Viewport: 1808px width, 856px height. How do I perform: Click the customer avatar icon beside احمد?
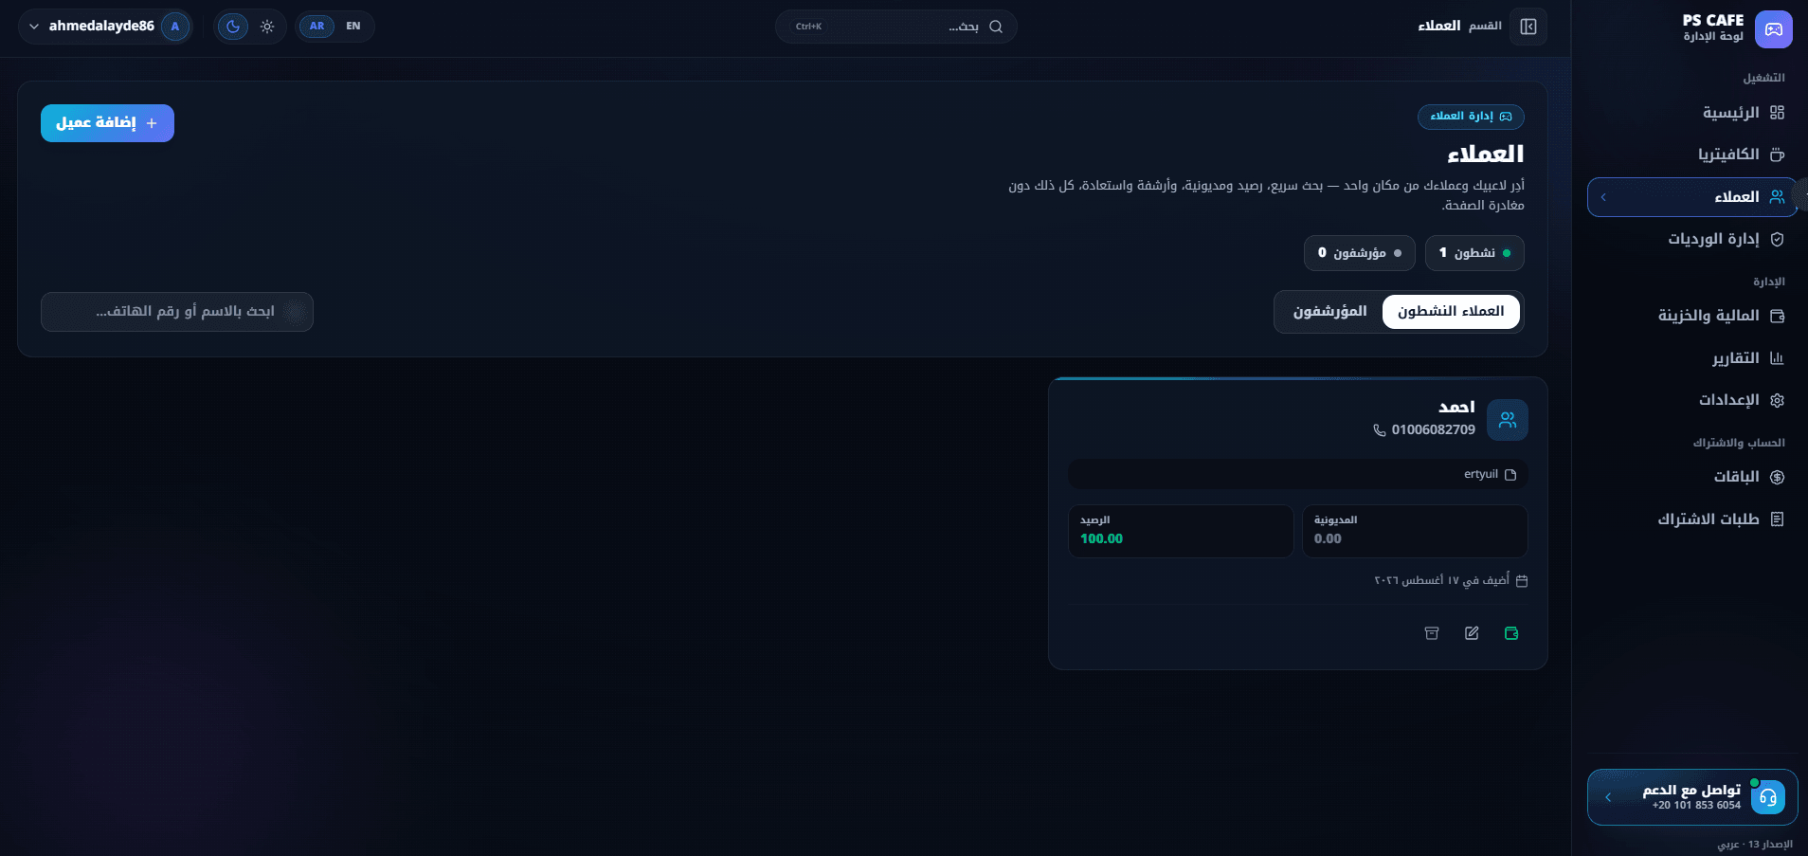1508,420
